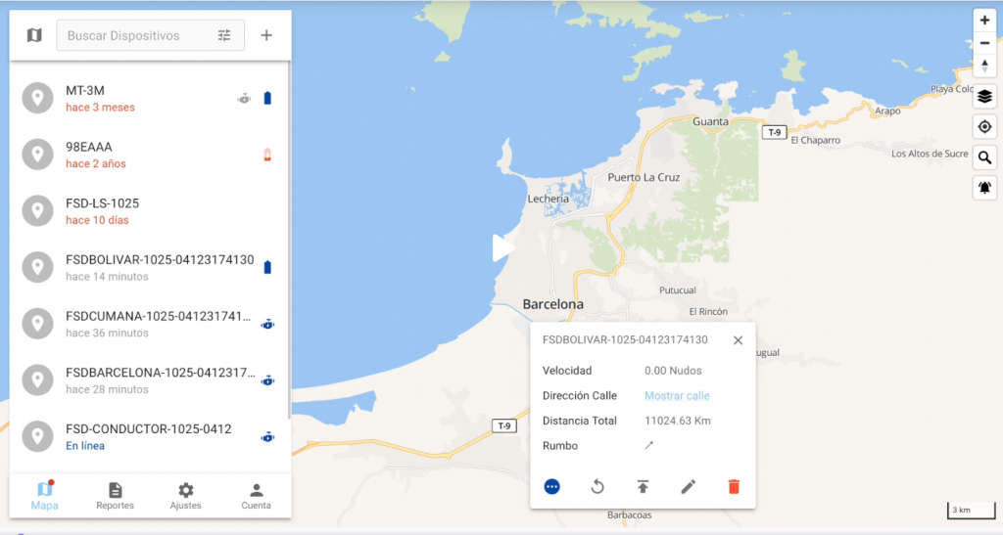Switch to the Reportes tab
Image resolution: width=1003 pixels, height=535 pixels.
point(115,496)
